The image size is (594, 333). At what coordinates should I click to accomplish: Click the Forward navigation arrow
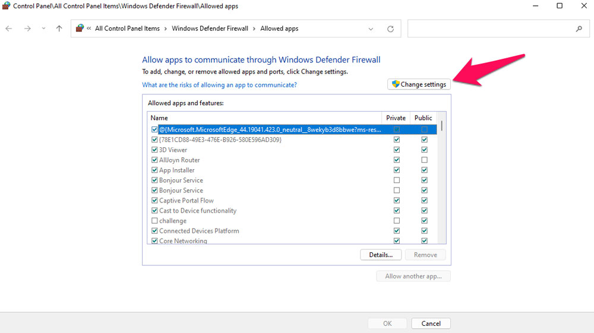27,28
